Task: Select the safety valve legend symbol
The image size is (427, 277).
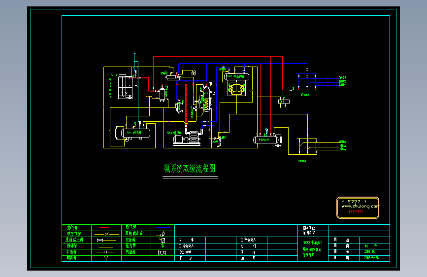Action: [x=163, y=240]
